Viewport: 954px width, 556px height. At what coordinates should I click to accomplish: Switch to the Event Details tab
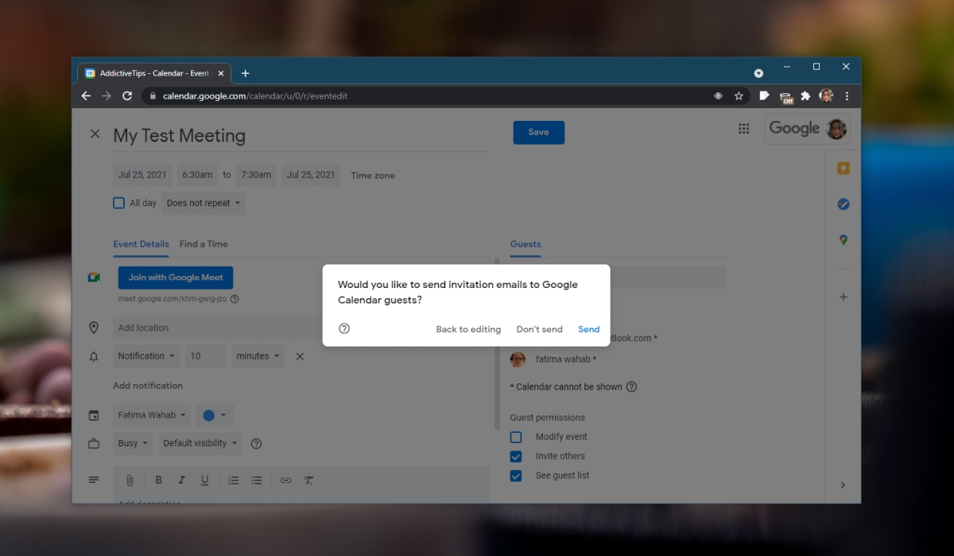pyautogui.click(x=141, y=244)
